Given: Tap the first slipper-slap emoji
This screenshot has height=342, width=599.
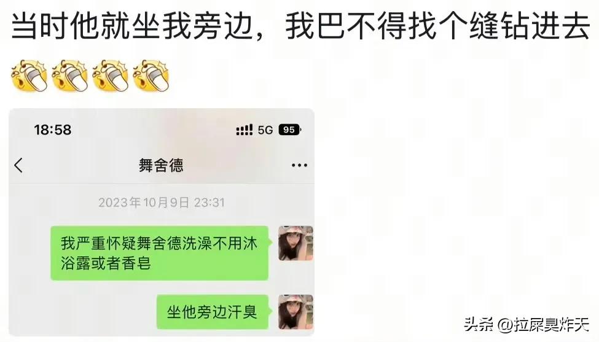Looking at the screenshot, I should [x=29, y=76].
